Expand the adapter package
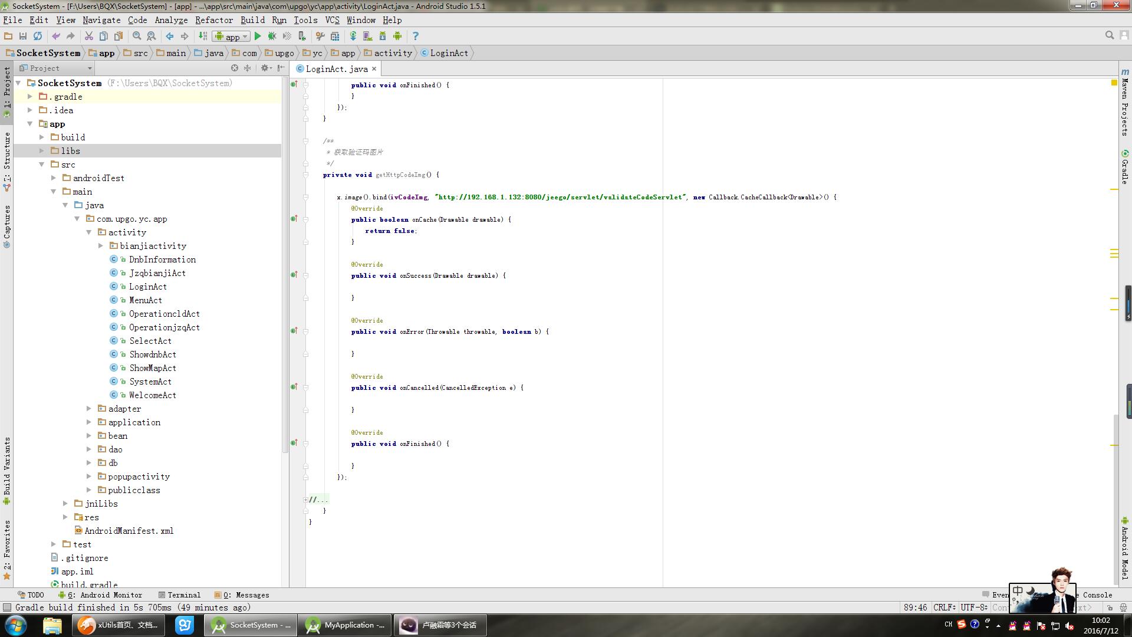Image resolution: width=1132 pixels, height=637 pixels. (89, 409)
